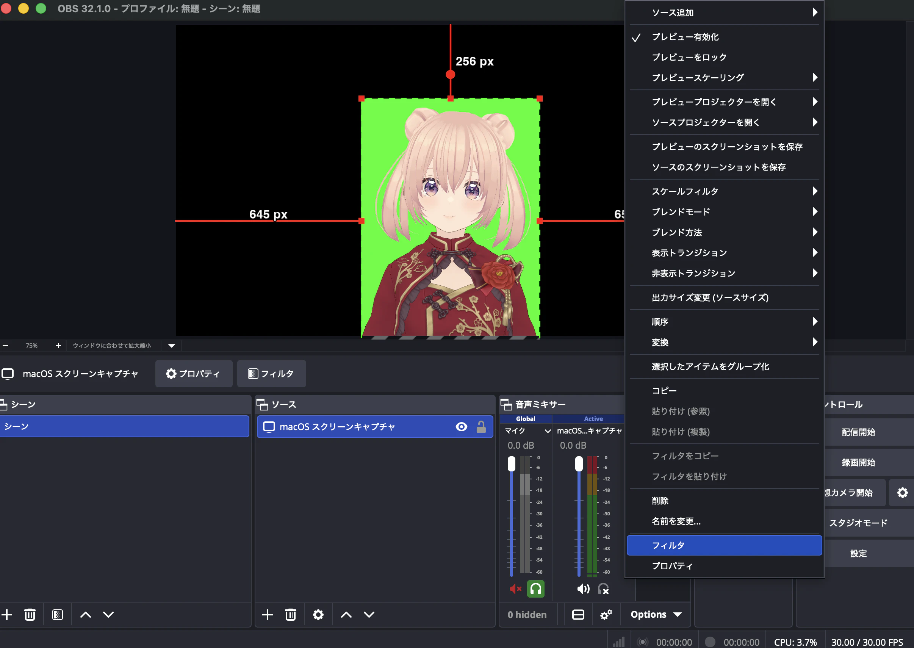Toggle プレビュー有効化 checked menu item
914x648 pixels.
click(724, 37)
